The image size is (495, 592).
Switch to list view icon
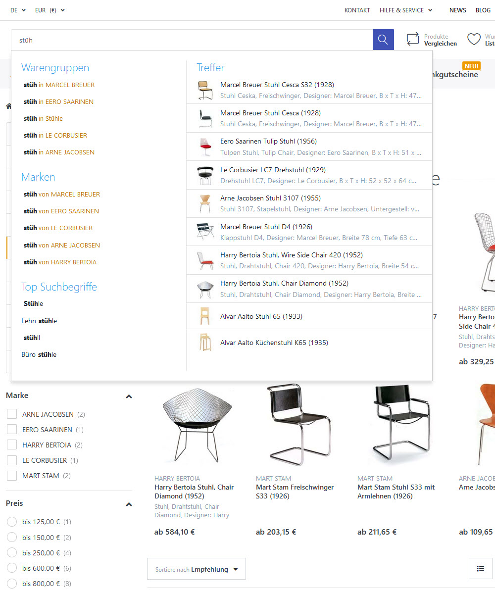pyautogui.click(x=480, y=569)
